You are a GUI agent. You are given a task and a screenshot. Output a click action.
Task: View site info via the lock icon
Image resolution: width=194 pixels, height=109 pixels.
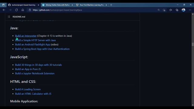pos(30,10)
